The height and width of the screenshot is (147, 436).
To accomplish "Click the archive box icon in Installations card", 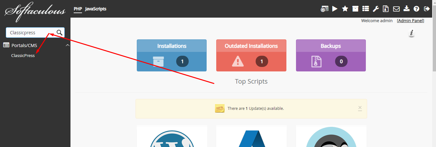I will (158, 61).
